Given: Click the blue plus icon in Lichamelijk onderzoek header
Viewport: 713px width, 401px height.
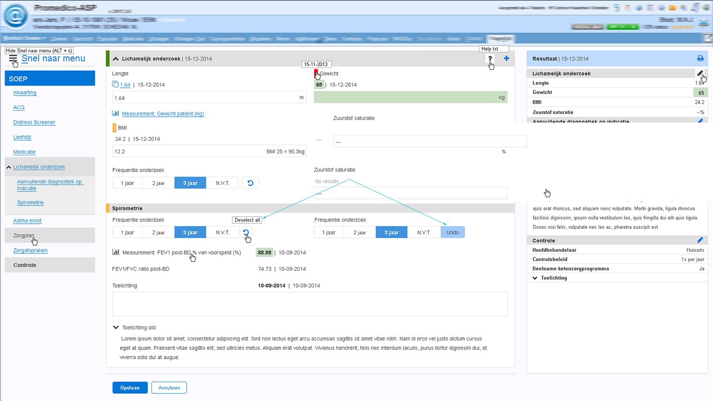Looking at the screenshot, I should point(506,59).
